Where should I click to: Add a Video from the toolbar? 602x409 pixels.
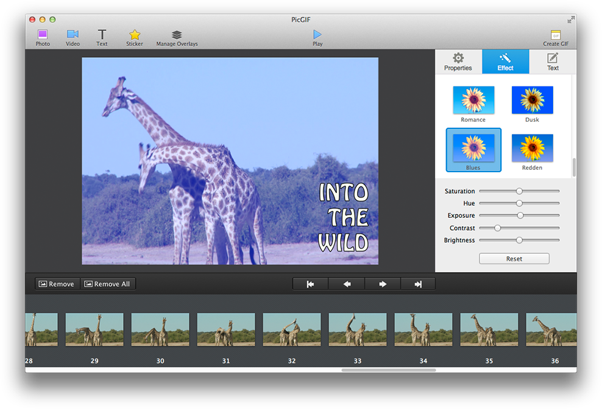click(73, 38)
